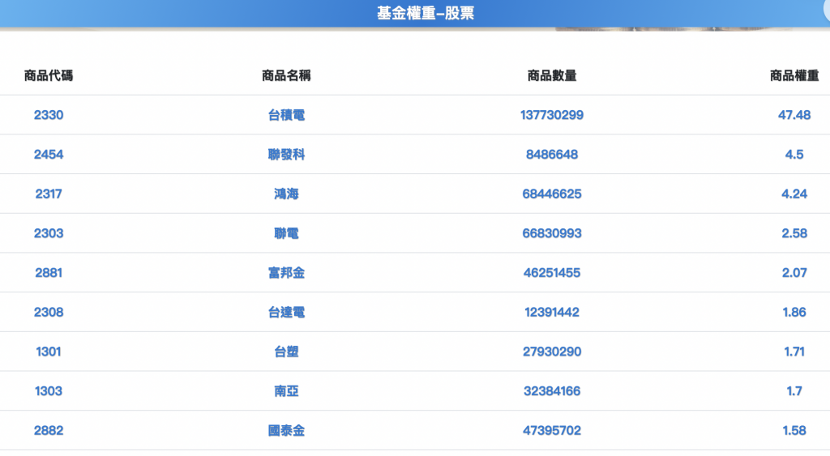The image size is (830, 456).
Task: Click stock code 2330
Action: [49, 115]
